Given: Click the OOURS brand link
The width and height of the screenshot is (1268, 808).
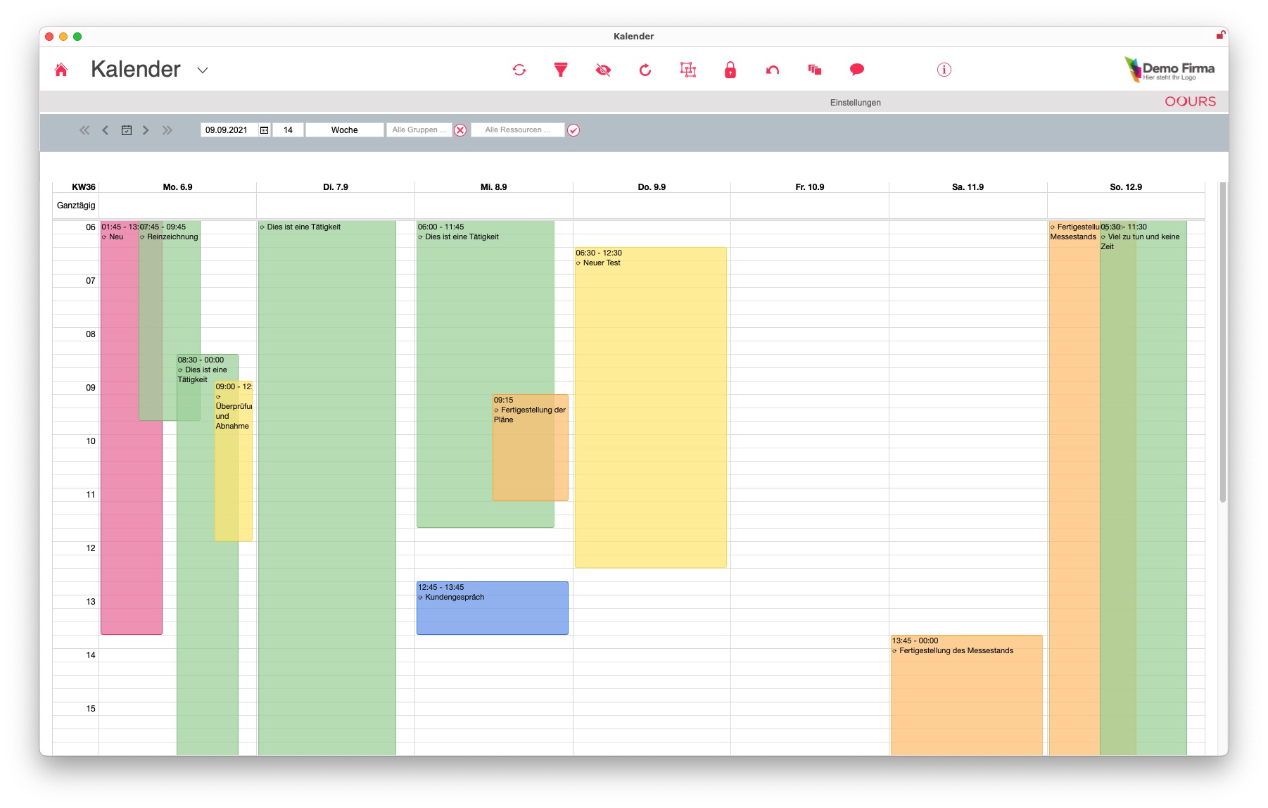Looking at the screenshot, I should [1191, 101].
